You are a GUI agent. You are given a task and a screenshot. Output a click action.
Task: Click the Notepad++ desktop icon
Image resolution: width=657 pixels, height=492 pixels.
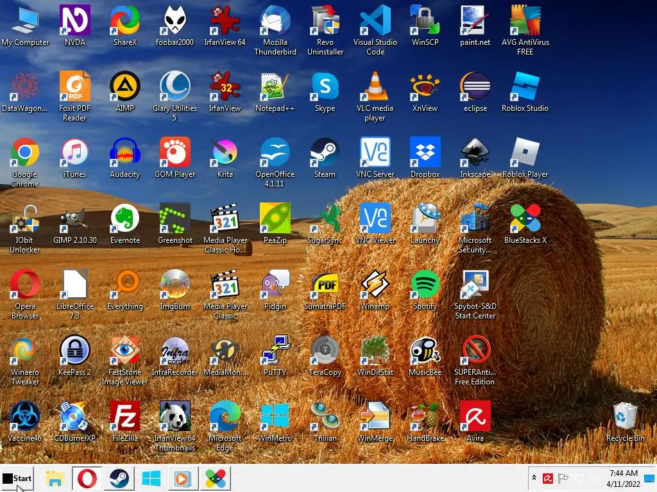[x=275, y=91]
